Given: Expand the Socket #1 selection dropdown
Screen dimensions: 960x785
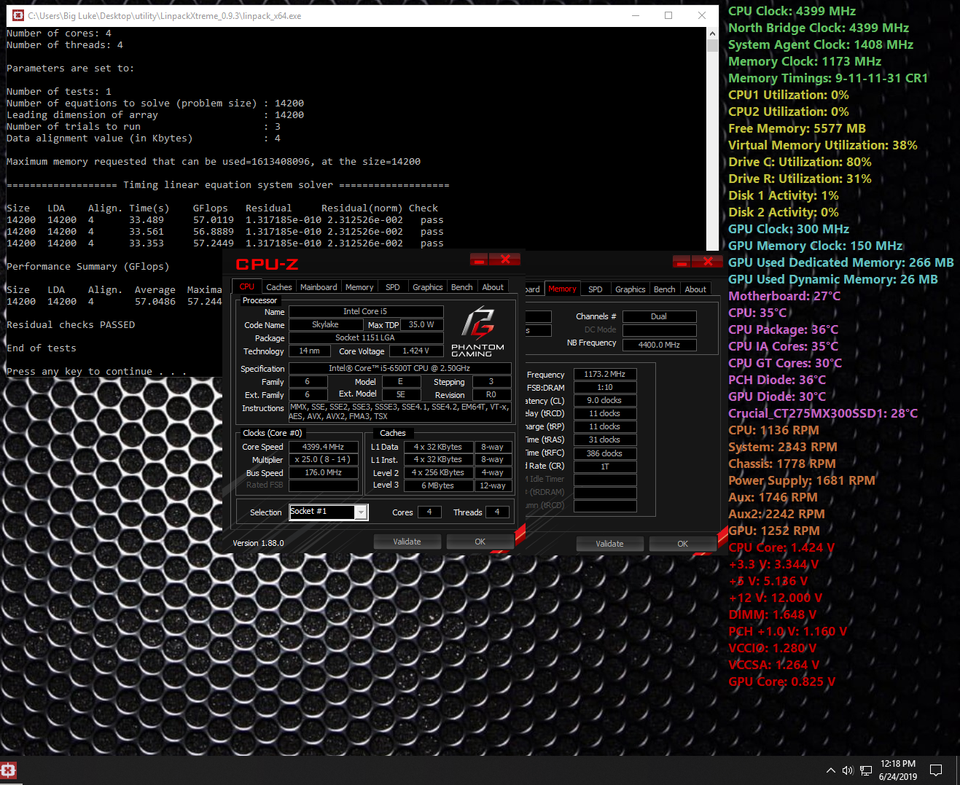Looking at the screenshot, I should pos(361,512).
